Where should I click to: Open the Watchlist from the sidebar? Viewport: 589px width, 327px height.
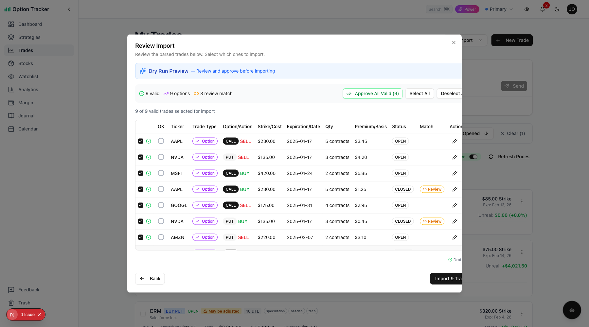tap(28, 76)
